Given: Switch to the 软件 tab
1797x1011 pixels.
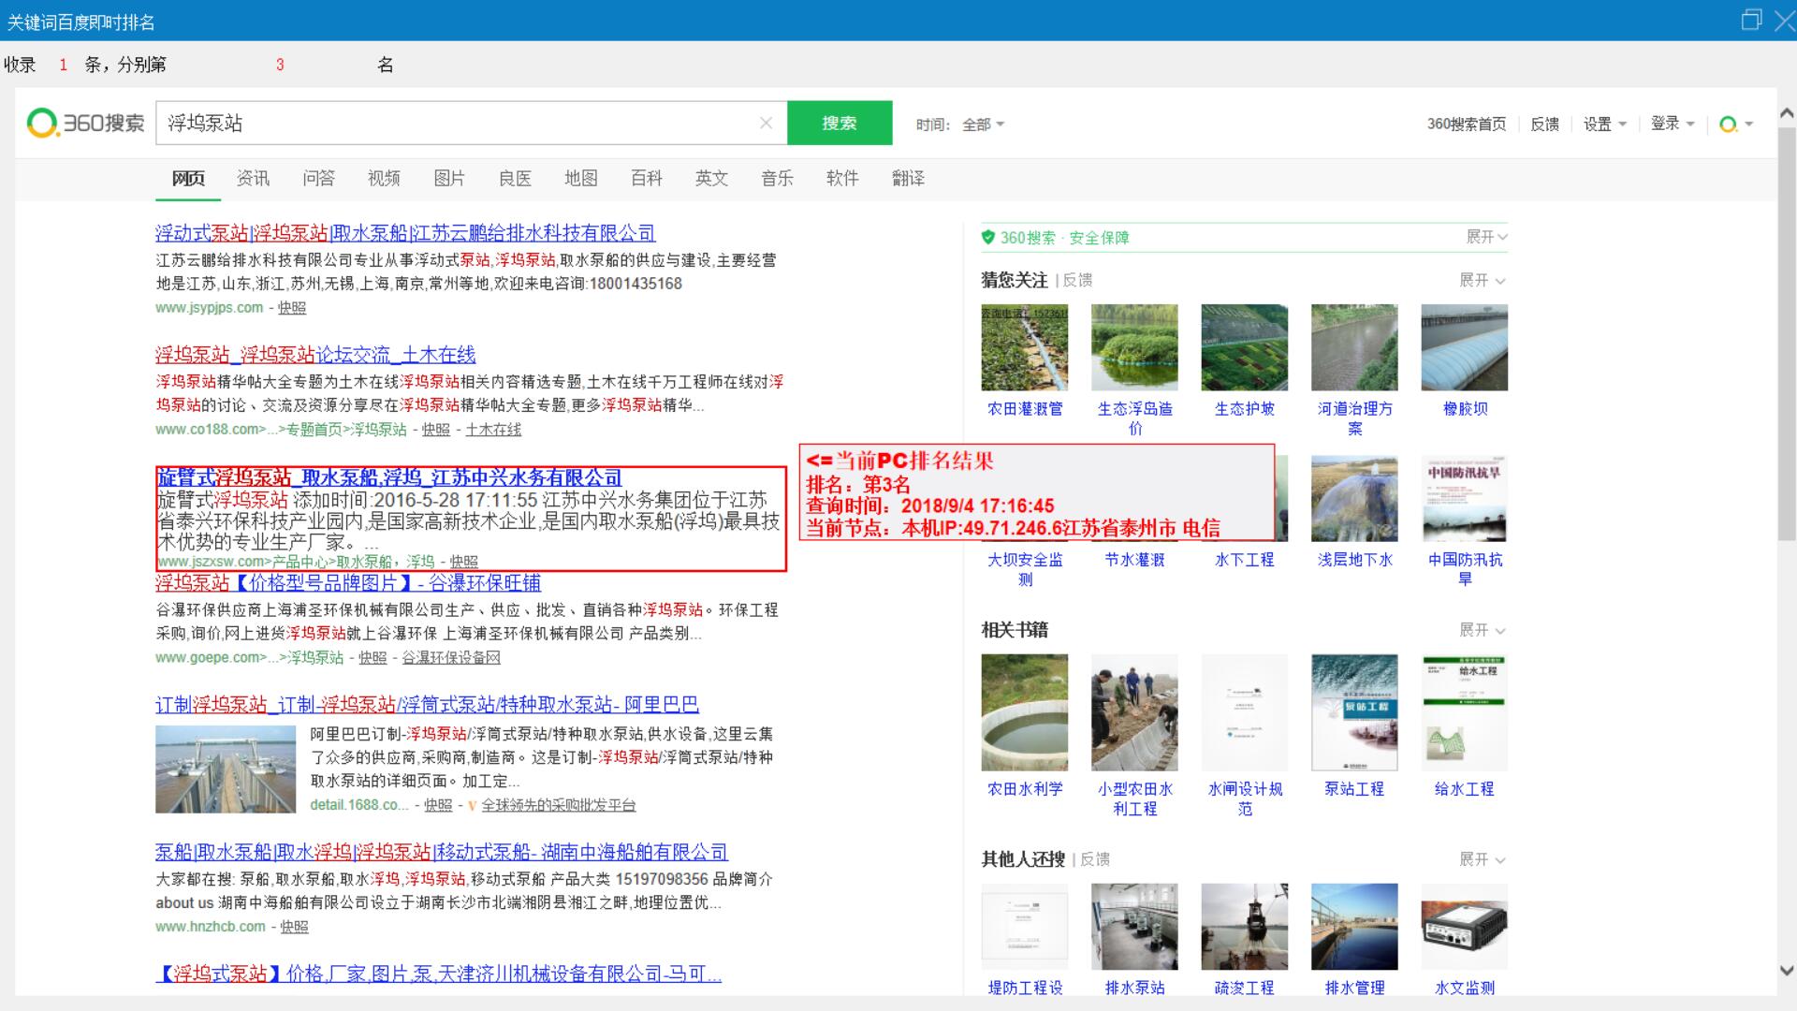Looking at the screenshot, I should click(x=842, y=178).
